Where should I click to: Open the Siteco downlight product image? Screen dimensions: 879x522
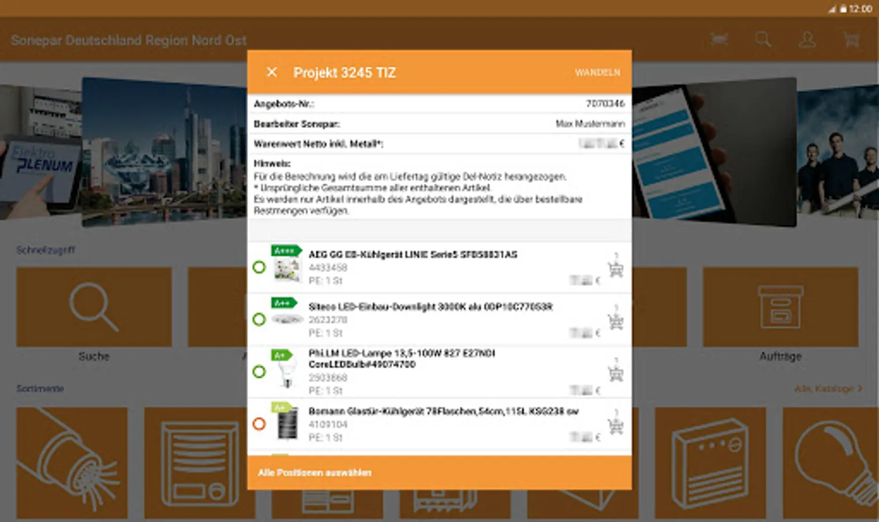(x=288, y=319)
